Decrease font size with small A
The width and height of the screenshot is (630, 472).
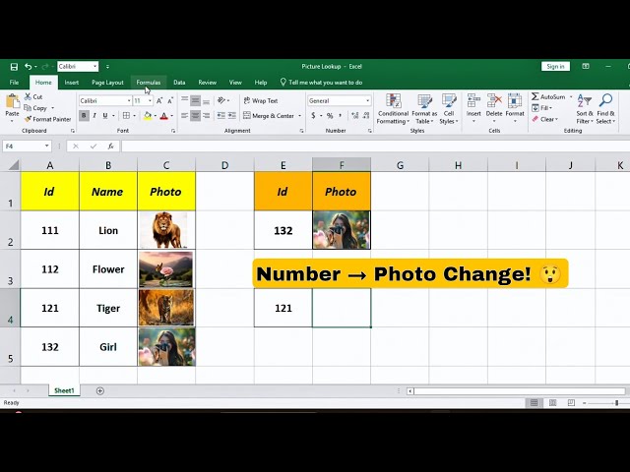pos(170,100)
